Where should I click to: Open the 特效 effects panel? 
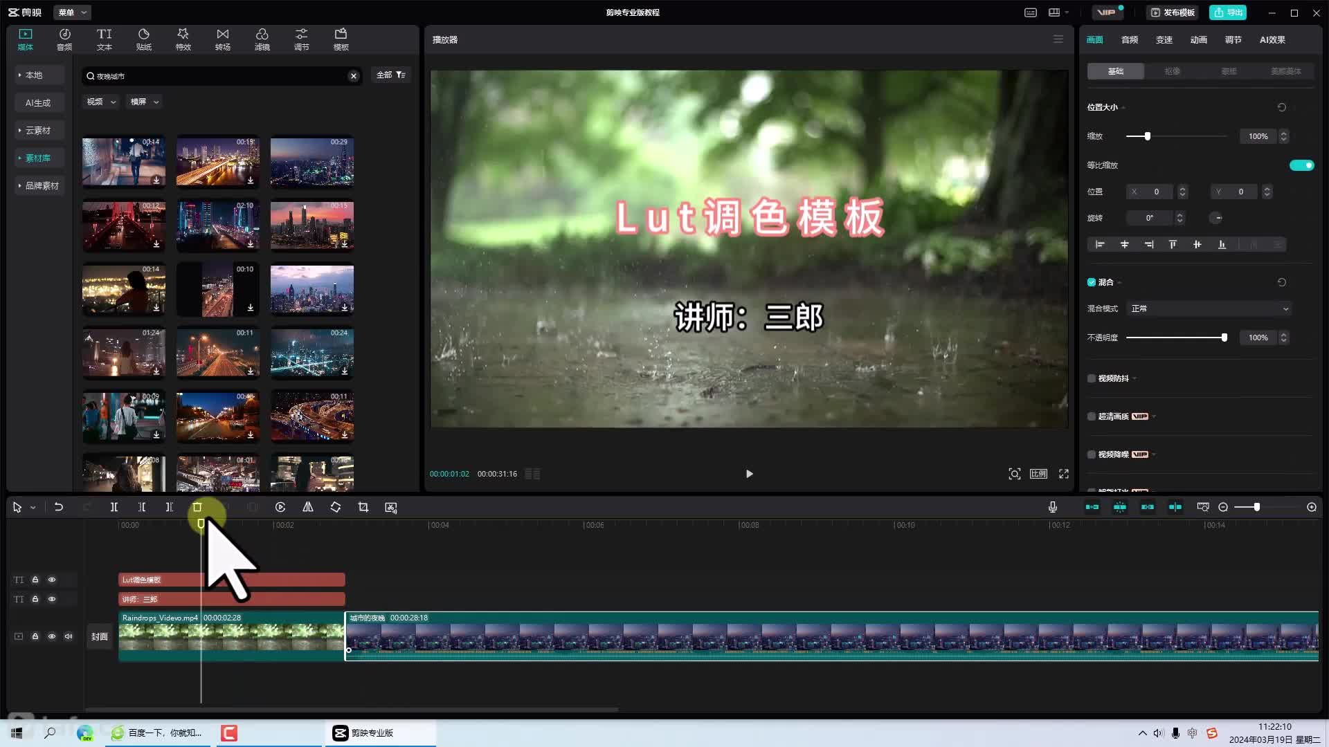(x=183, y=39)
